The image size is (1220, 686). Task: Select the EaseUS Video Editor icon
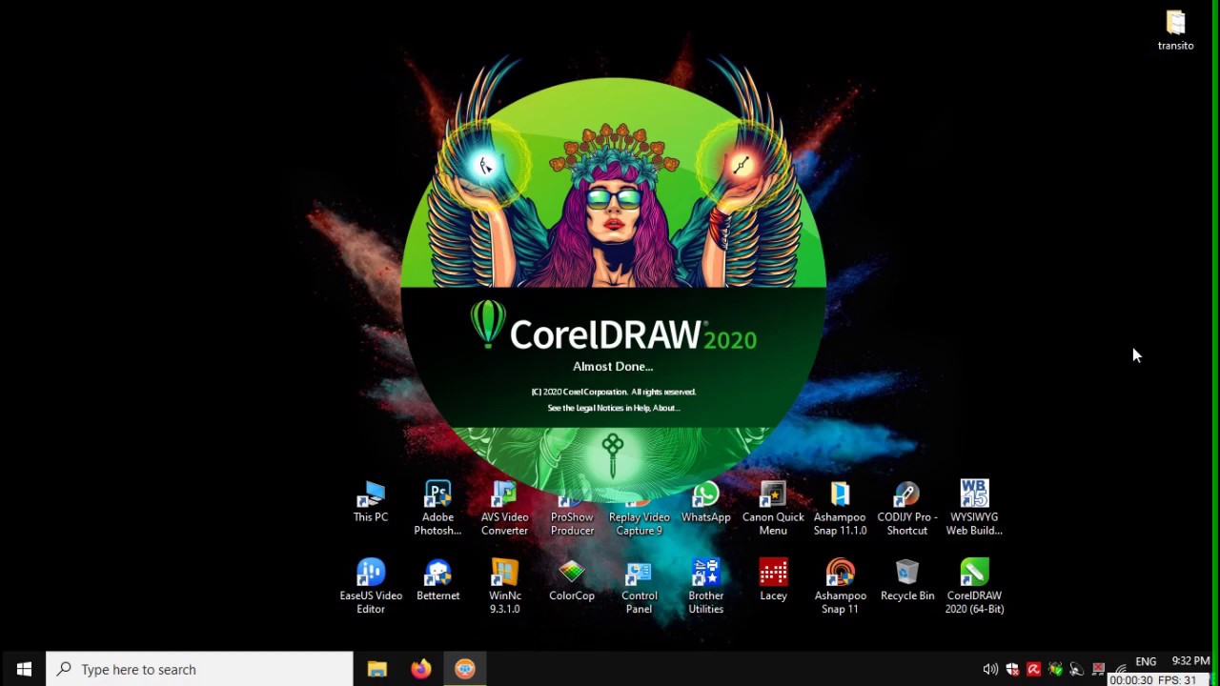coord(371,586)
